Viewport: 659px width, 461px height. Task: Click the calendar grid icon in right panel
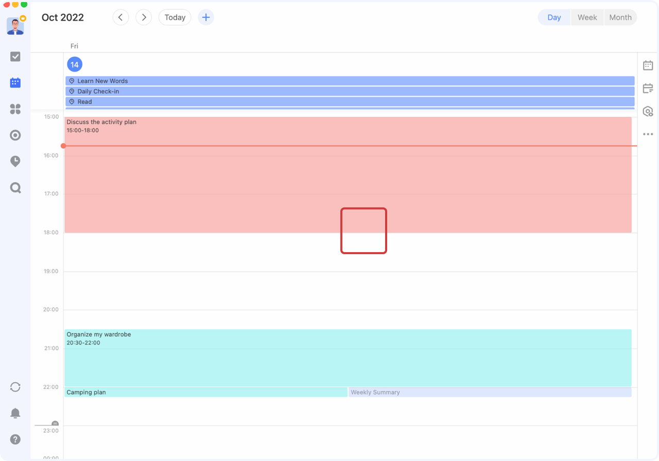click(x=648, y=65)
